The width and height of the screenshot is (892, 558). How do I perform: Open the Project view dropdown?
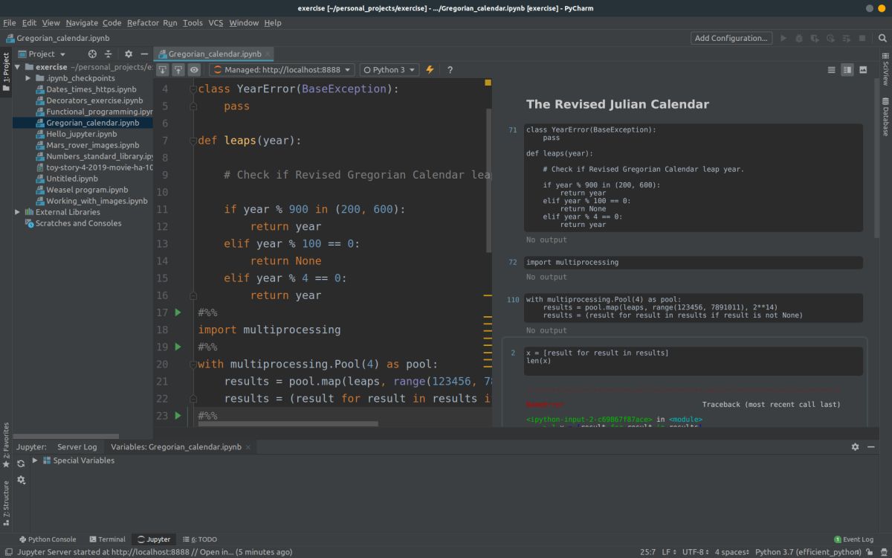(x=42, y=54)
